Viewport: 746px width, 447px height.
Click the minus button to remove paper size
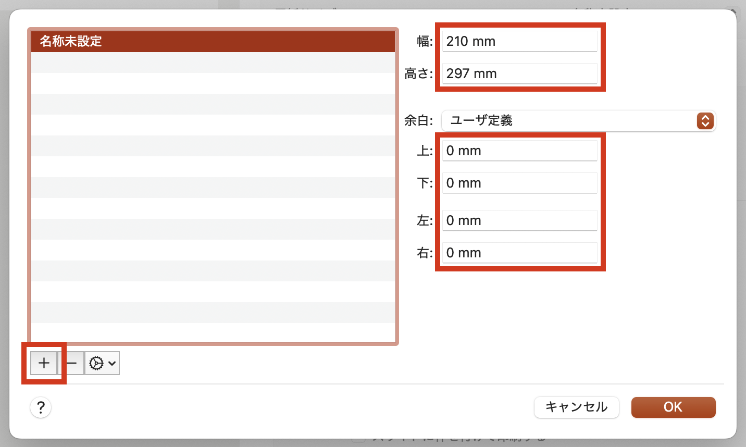72,363
